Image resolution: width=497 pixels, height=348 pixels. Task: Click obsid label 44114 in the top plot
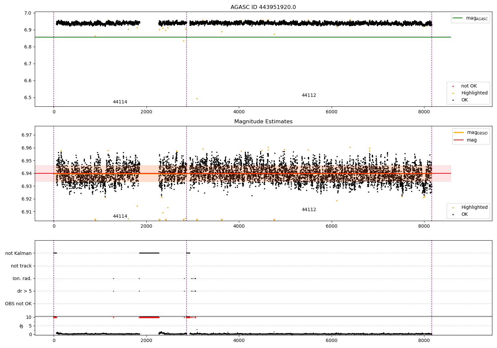pyautogui.click(x=120, y=102)
